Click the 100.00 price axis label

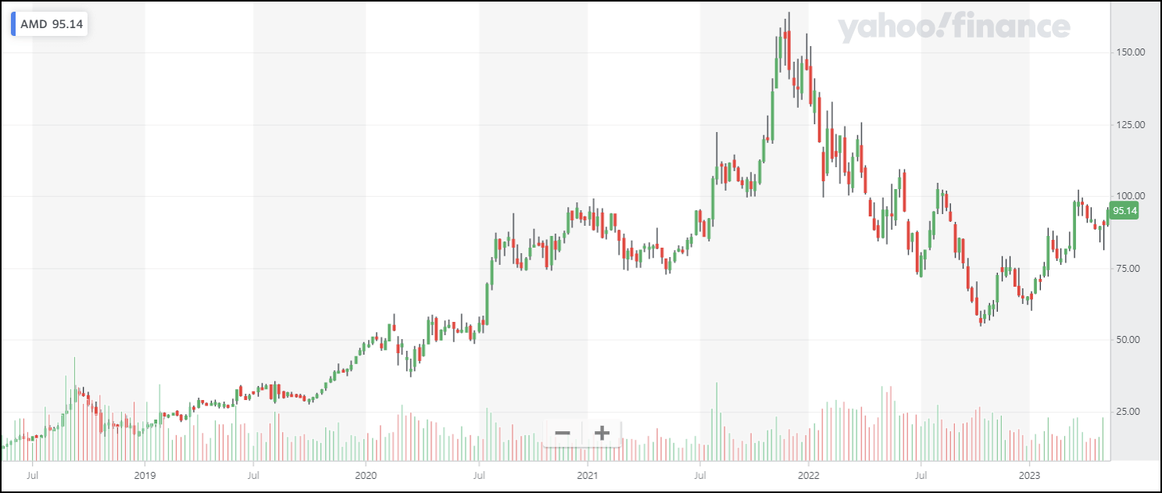(1129, 196)
